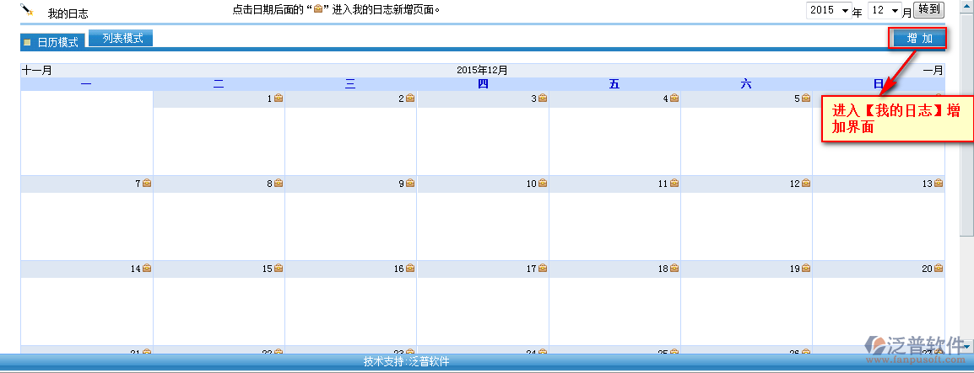This screenshot has width=974, height=373.
Task: Go to next month 一月
Action: pyautogui.click(x=933, y=71)
